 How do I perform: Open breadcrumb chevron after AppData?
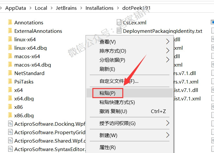pos(31,8)
